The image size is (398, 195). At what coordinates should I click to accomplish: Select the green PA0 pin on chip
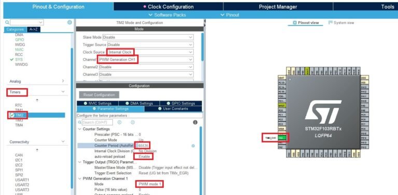pyautogui.click(x=282, y=138)
